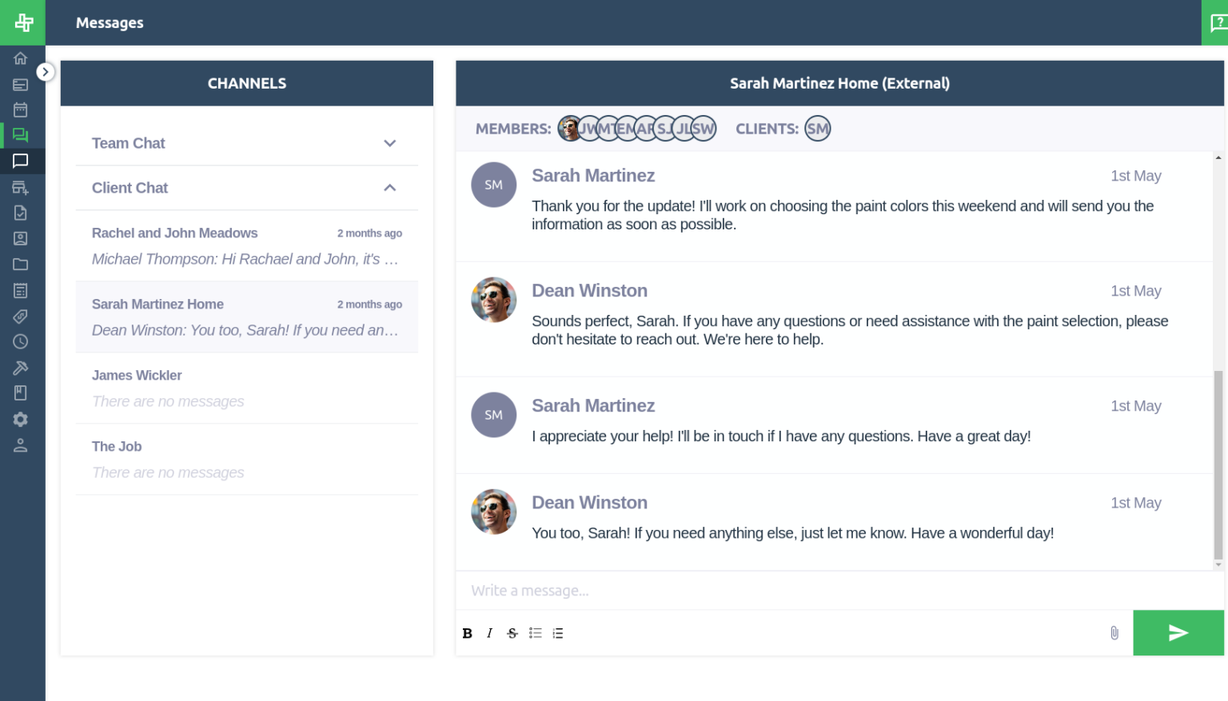Screen dimensions: 1228x701
Task: Select the Client Chat channel group
Action: (x=247, y=188)
